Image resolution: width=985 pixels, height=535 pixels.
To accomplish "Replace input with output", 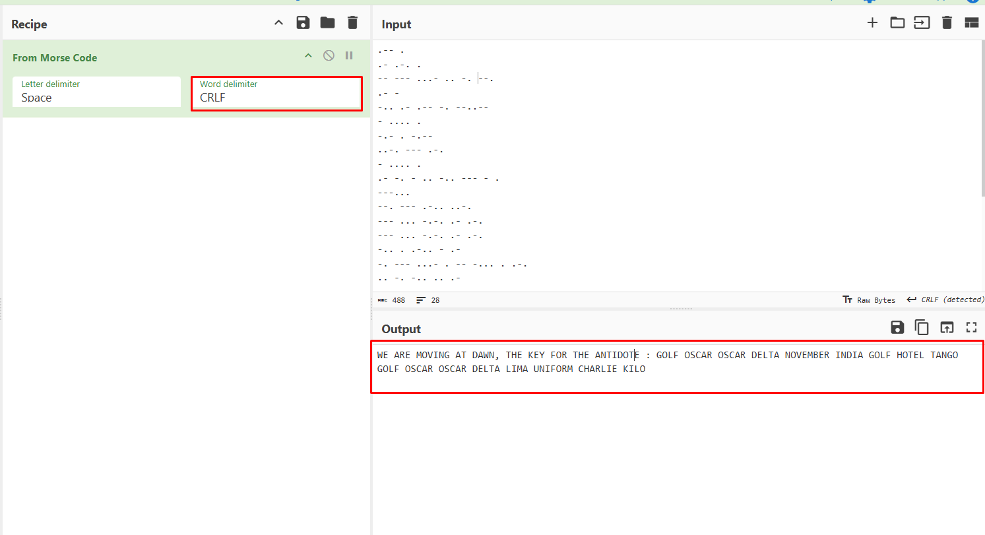I will coord(947,327).
